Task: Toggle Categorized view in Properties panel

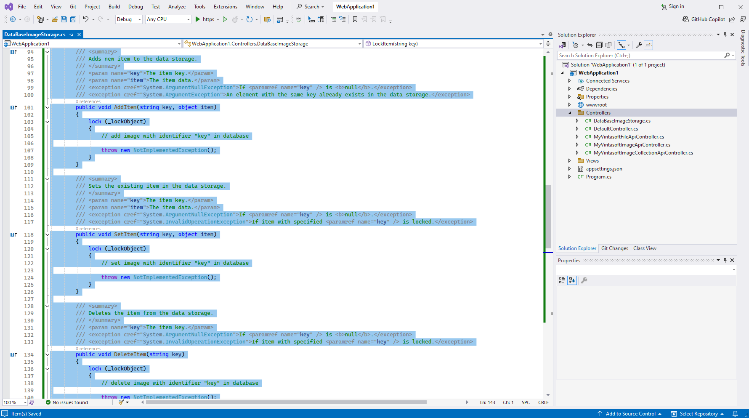Action: point(562,280)
